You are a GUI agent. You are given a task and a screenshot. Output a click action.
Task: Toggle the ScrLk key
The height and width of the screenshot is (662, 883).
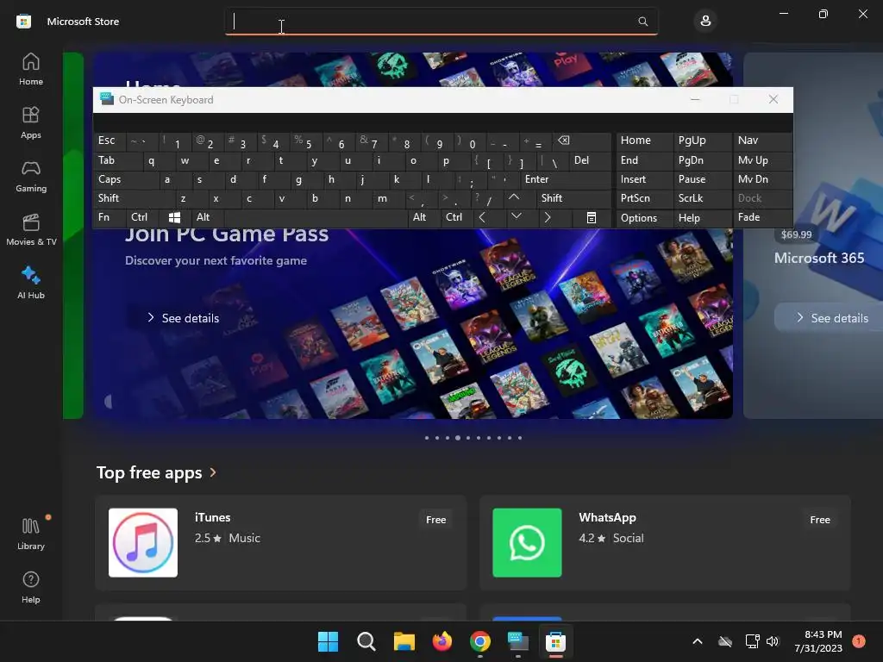point(702,198)
